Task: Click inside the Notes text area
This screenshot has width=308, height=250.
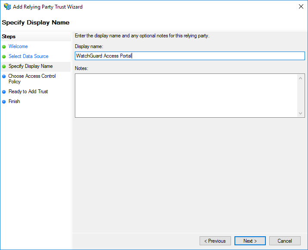Action: (186, 96)
